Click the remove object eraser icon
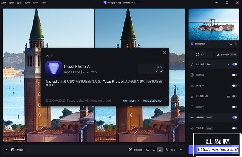242x157 pixels. pos(218,54)
